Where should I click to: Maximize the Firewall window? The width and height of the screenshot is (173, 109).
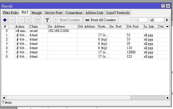point(163,6)
